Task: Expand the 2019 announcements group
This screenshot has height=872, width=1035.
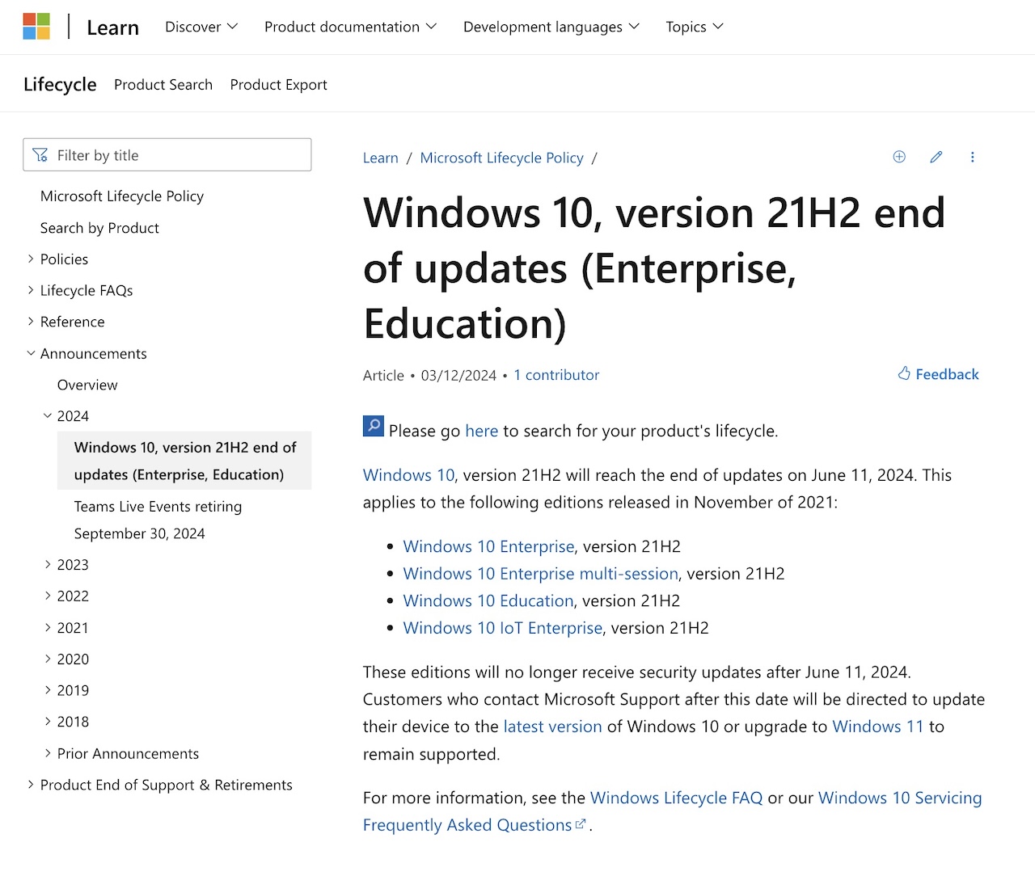Action: click(x=48, y=690)
